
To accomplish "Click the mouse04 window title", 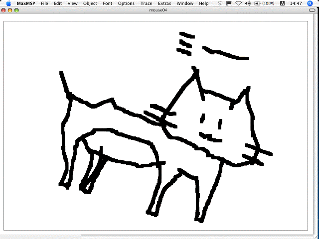I will (159, 10).
